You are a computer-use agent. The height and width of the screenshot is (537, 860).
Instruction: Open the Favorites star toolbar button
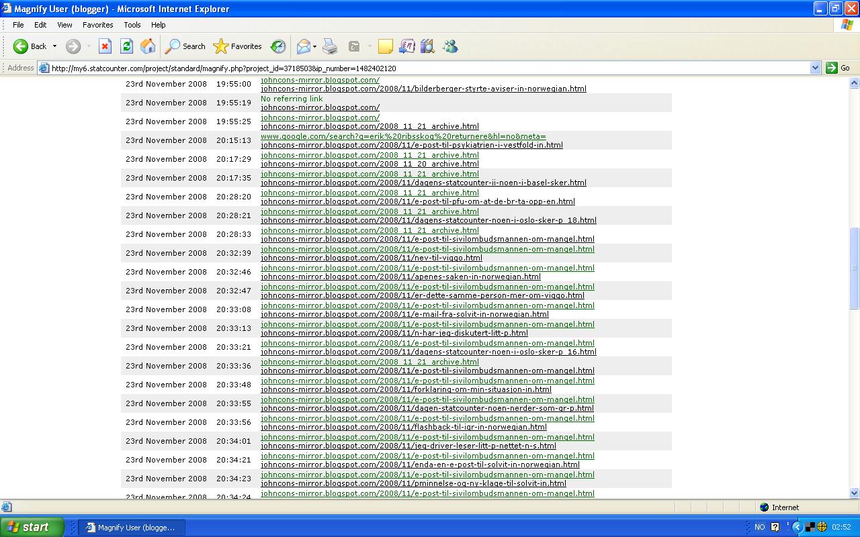tap(237, 46)
